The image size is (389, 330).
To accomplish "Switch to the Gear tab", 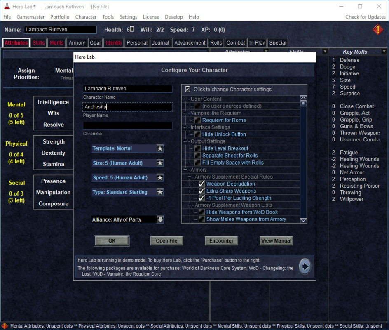I will point(95,43).
